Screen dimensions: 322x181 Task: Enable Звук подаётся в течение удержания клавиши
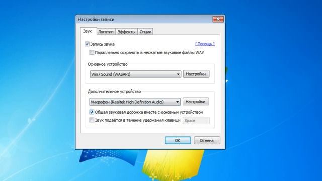[92, 120]
